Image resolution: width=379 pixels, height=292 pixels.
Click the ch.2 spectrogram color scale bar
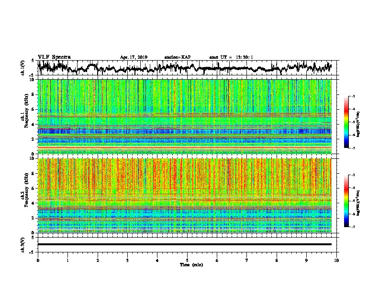[346, 201]
